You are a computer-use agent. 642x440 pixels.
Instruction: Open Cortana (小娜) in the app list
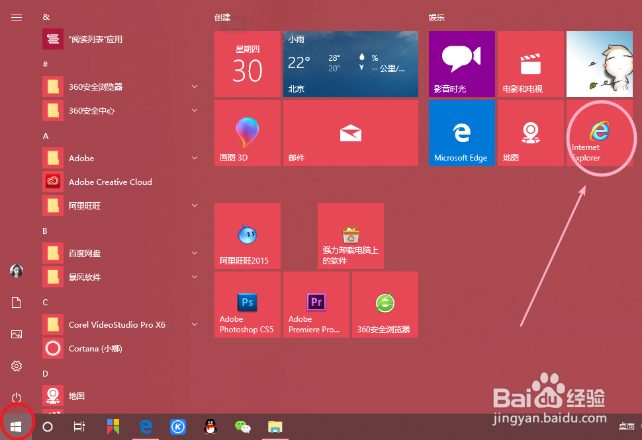pos(122,348)
